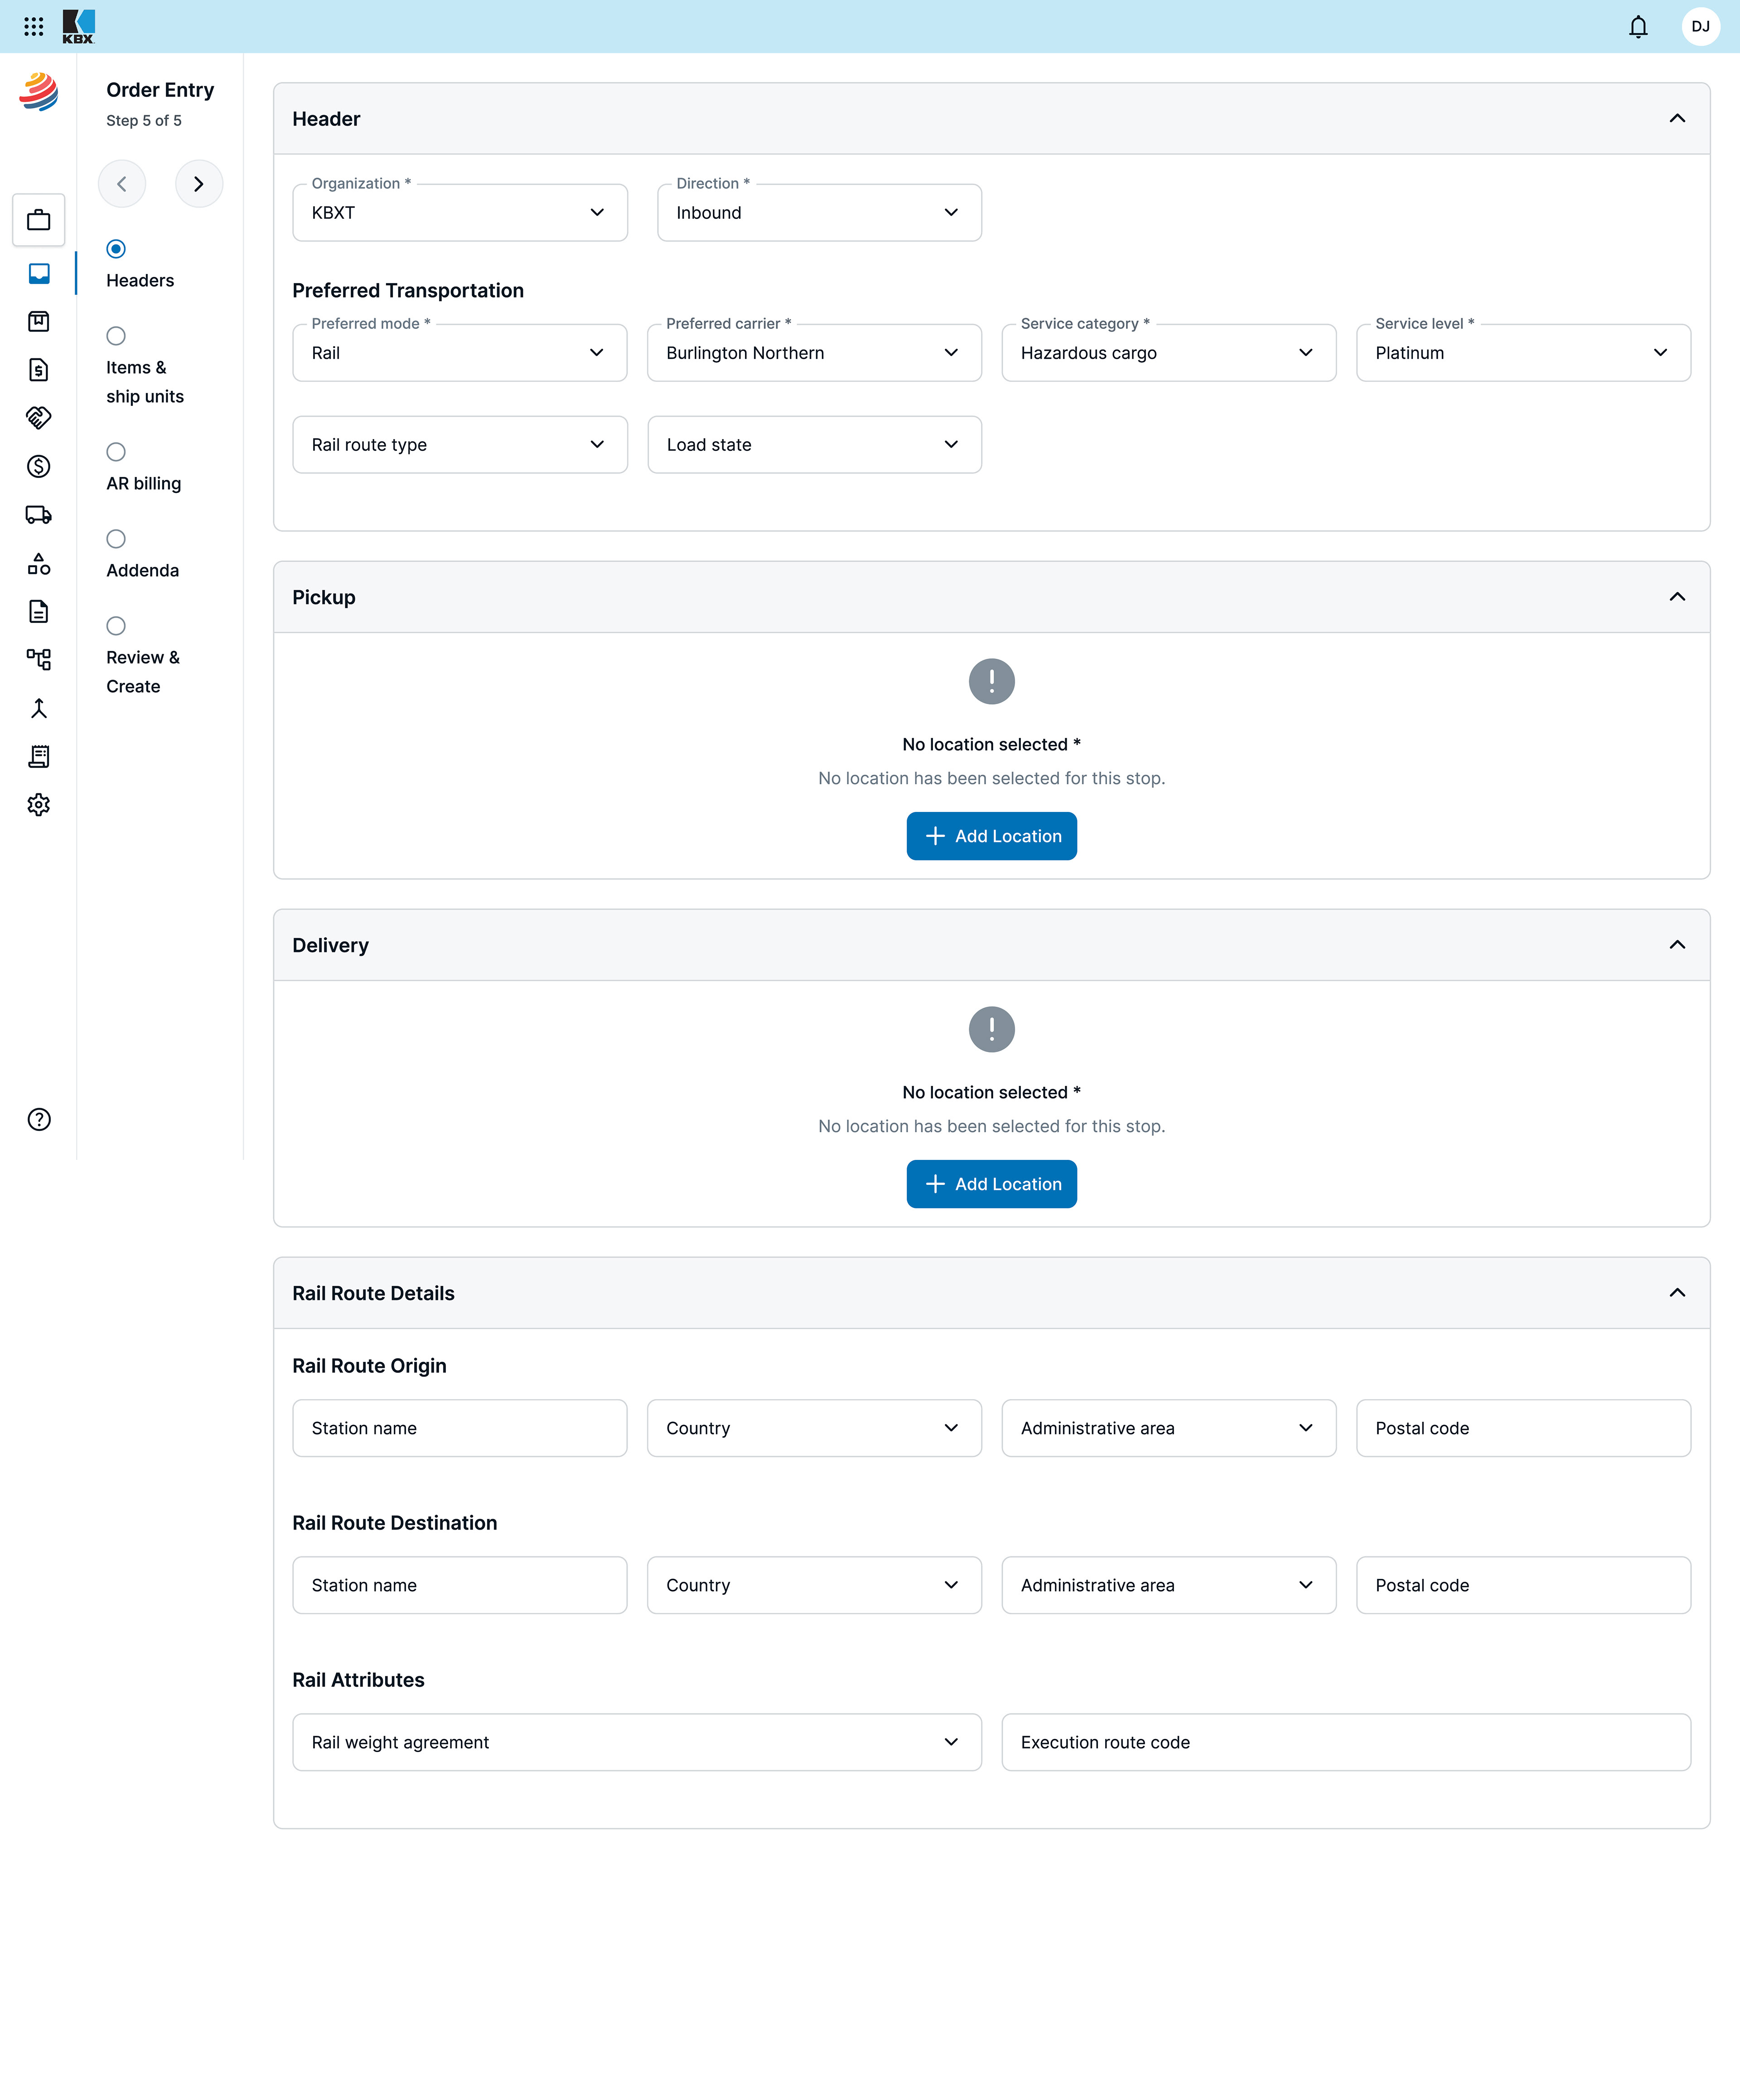Open the handshake sidebar icon
The width and height of the screenshot is (1740, 2100).
[x=39, y=418]
